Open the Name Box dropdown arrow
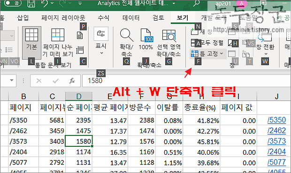 (12, 80)
